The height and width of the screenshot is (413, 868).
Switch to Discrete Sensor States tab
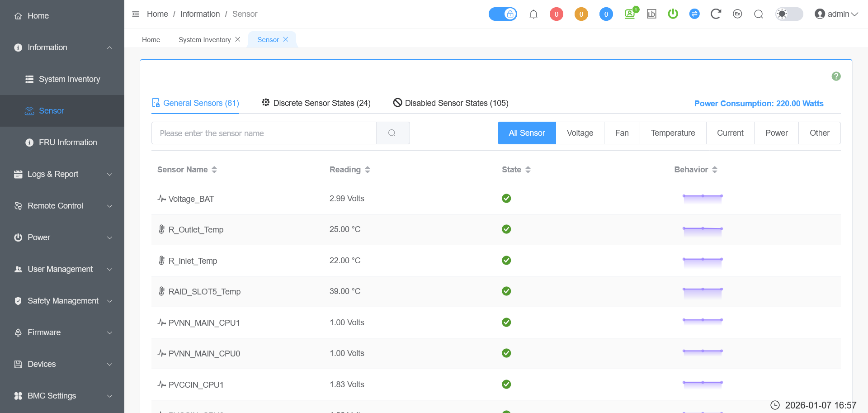[316, 103]
